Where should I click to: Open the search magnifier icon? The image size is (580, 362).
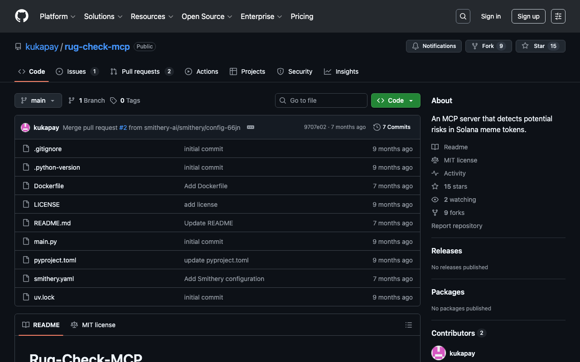pyautogui.click(x=463, y=16)
